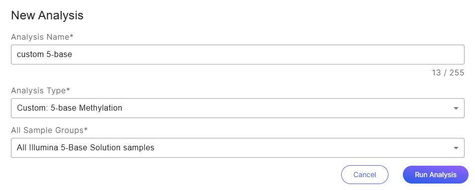Click empty area of Analysis Name box
Viewport: 475px width, 190px height.
pyautogui.click(x=267, y=55)
